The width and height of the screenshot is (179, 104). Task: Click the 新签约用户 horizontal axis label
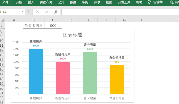click(x=63, y=98)
